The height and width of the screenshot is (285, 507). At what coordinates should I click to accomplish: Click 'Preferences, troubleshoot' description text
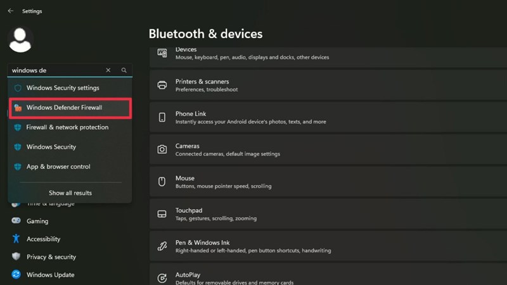[x=207, y=89]
